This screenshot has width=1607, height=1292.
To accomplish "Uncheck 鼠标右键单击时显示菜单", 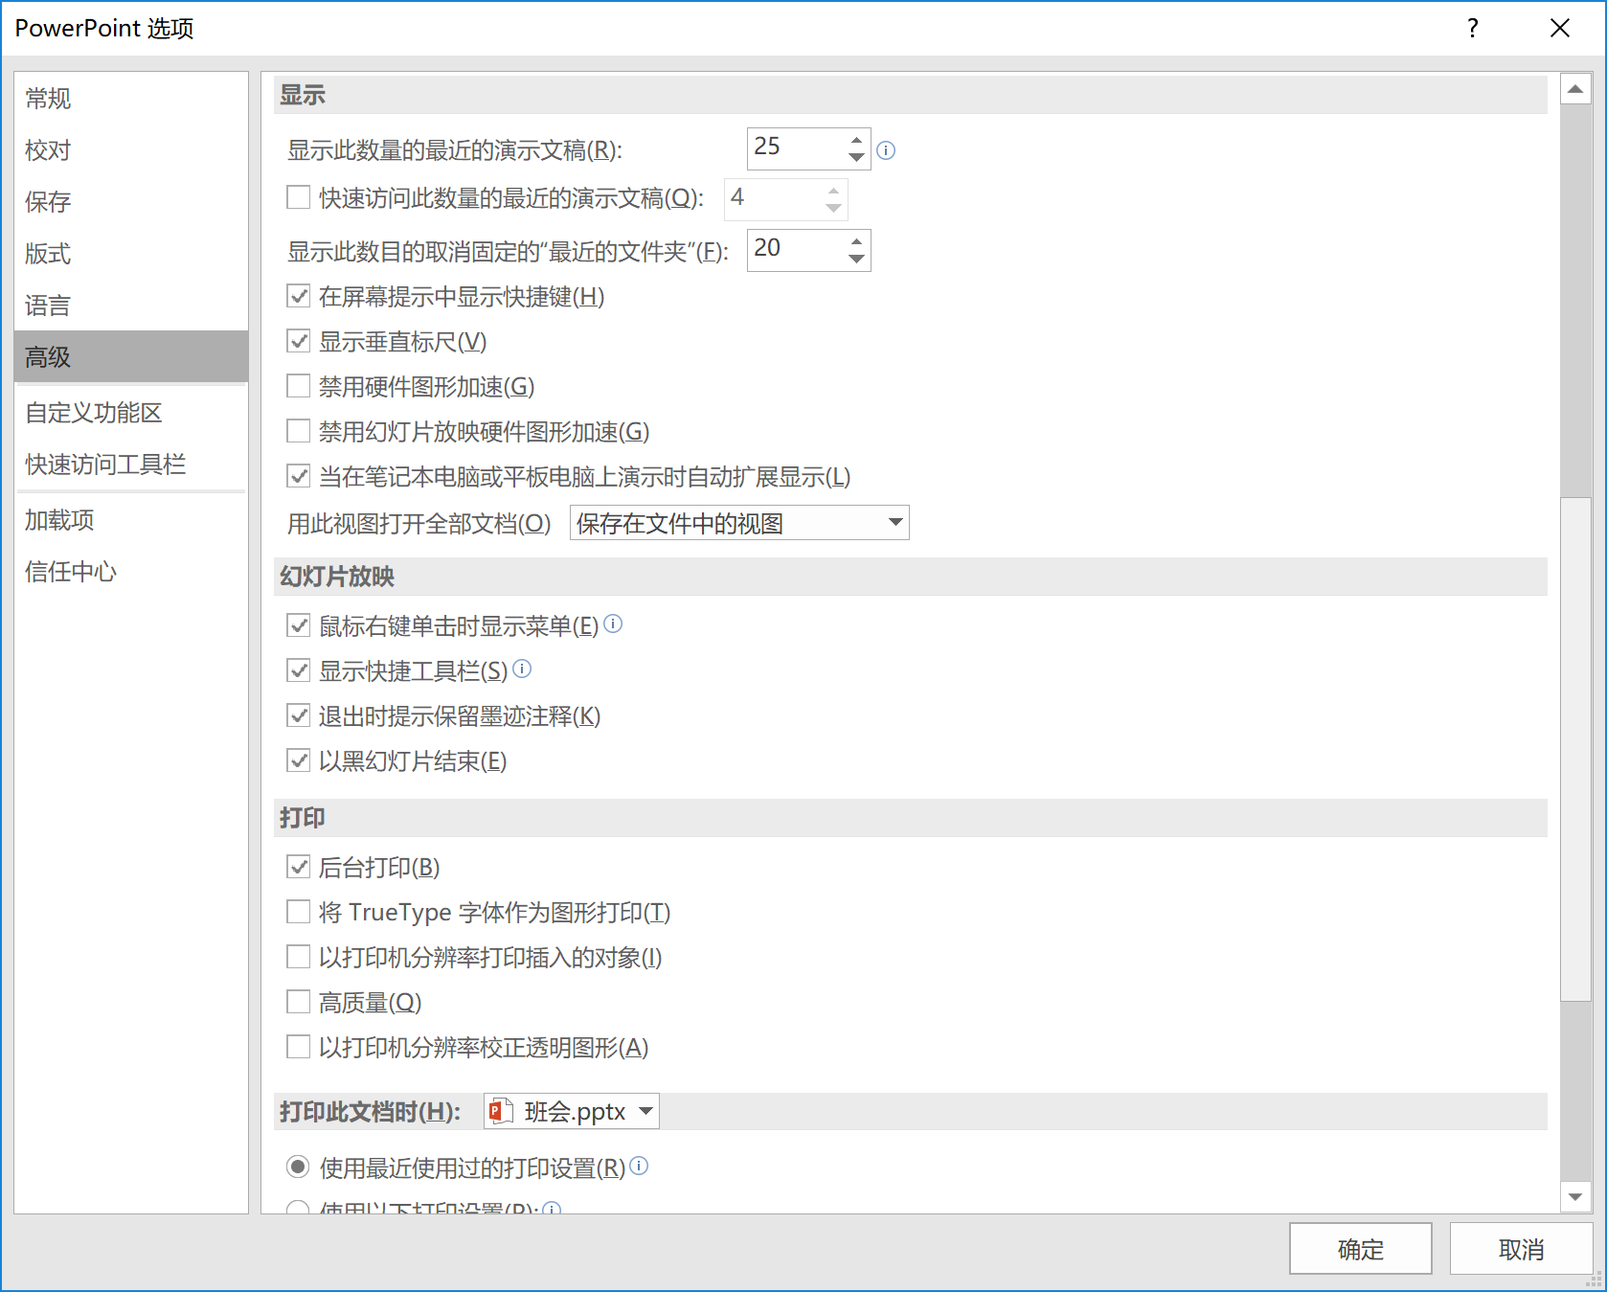I will click(299, 625).
